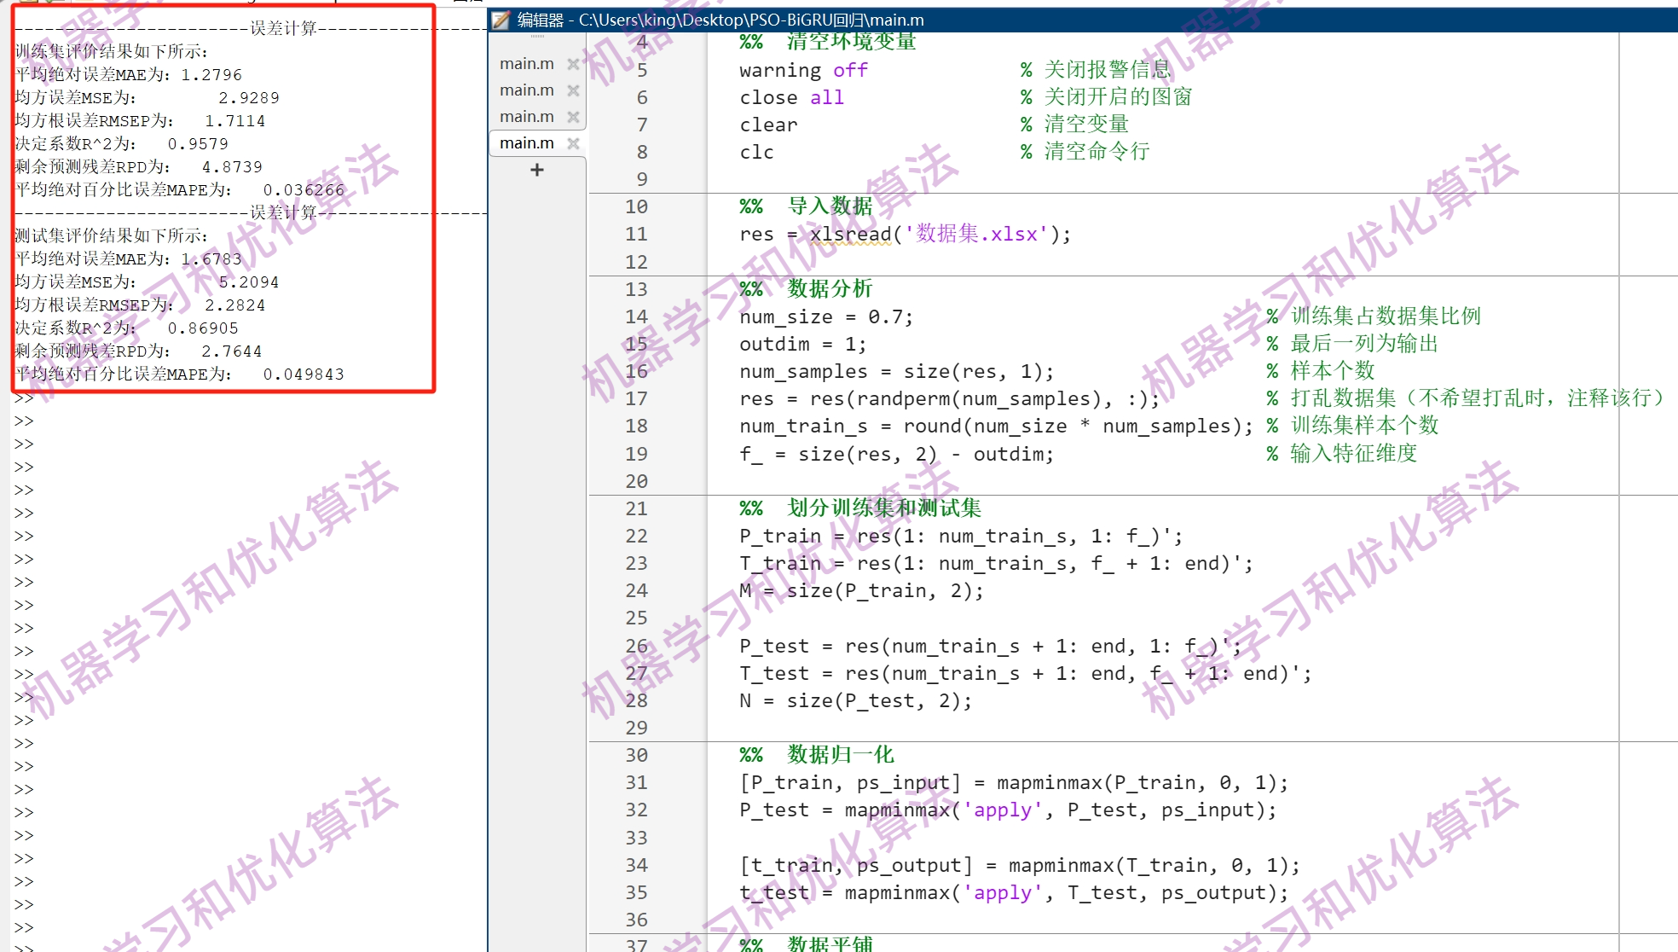The width and height of the screenshot is (1678, 952).
Task: Click the test set MAE value 1.6783
Action: (x=211, y=258)
